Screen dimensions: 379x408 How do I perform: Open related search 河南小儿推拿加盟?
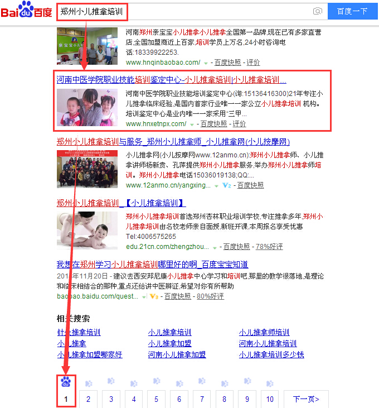pyautogui.click(x=177, y=354)
